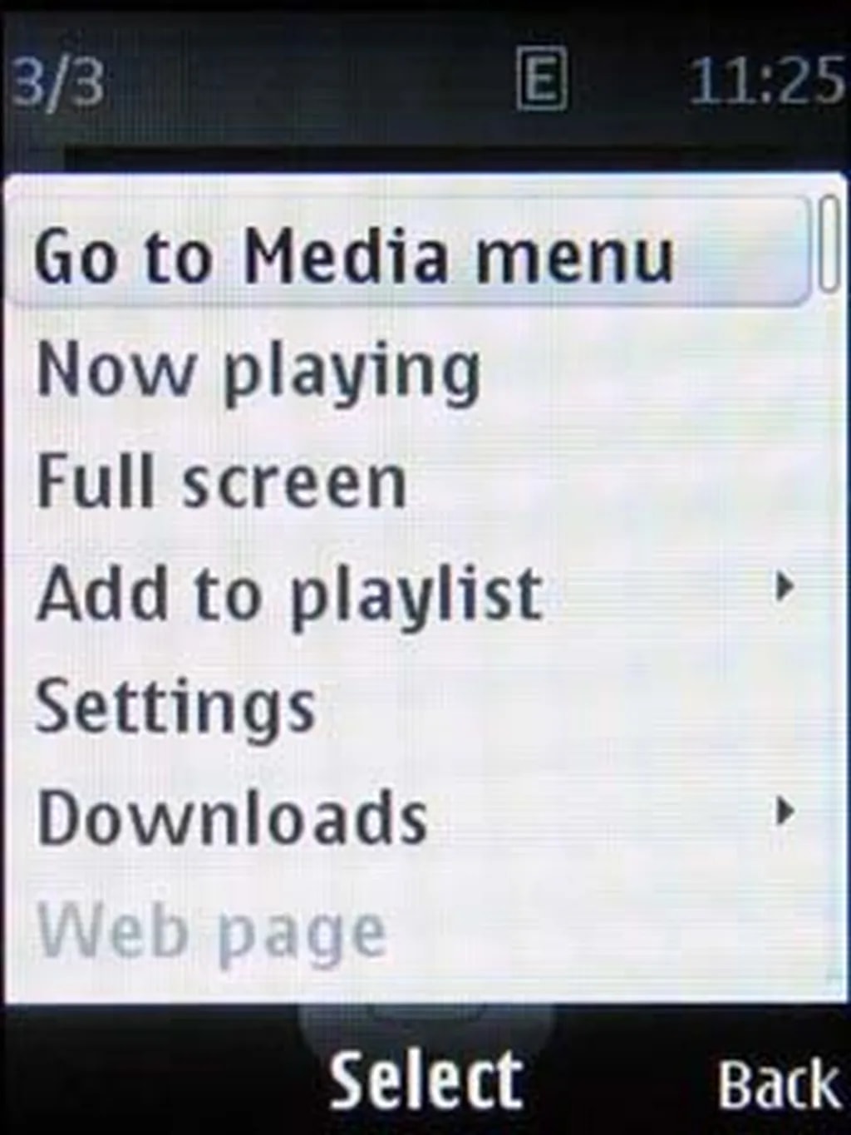Image resolution: width=851 pixels, height=1135 pixels.
Task: Expand the arrow beside Add to playlist
Action: point(783,588)
